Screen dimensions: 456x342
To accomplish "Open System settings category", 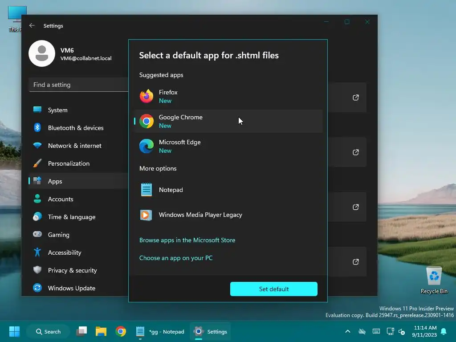I will 78,110.
